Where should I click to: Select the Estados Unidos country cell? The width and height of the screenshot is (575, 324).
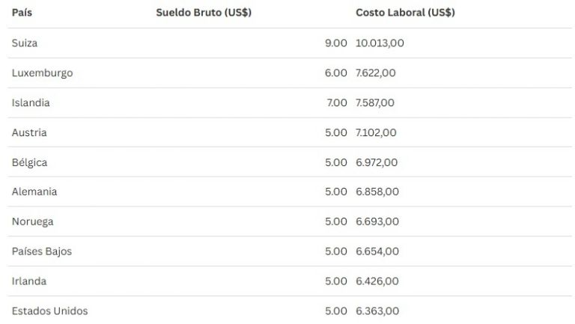(x=49, y=311)
